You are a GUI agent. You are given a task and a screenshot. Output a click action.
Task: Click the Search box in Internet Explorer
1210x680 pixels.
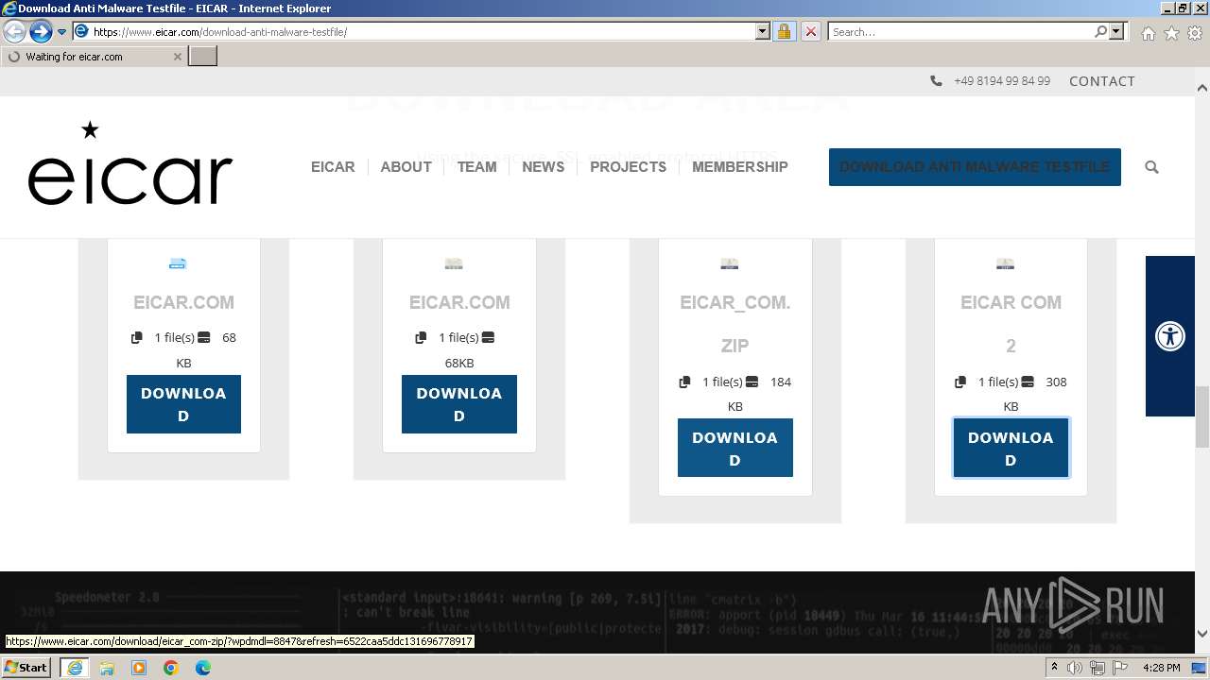[x=960, y=31]
